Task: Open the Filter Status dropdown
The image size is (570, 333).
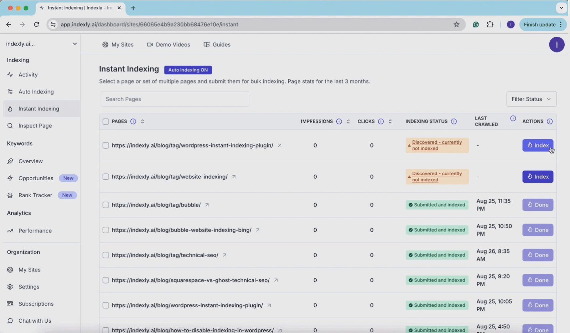Action: [531, 99]
